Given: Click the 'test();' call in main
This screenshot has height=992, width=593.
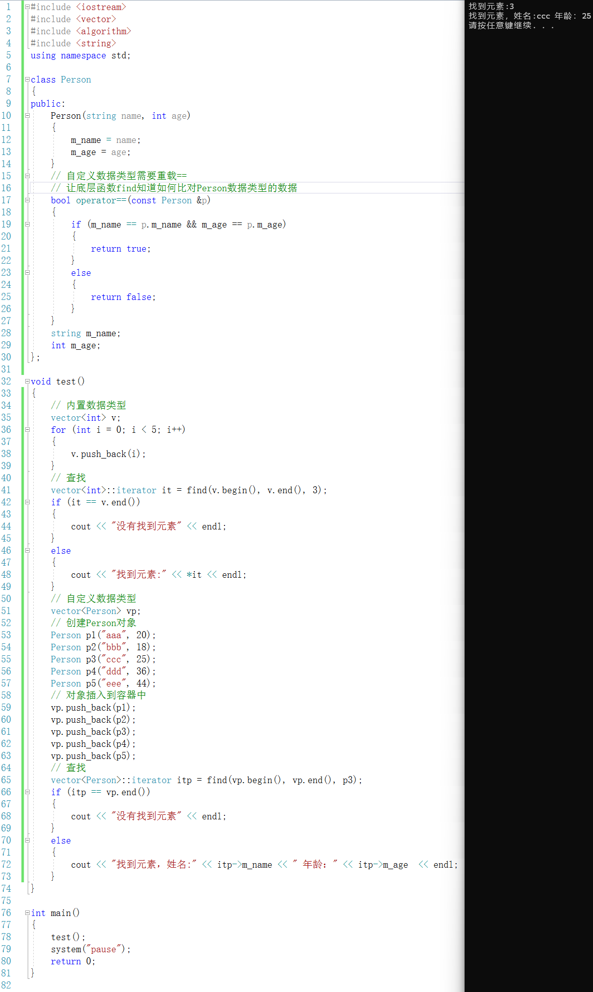Looking at the screenshot, I should [68, 937].
